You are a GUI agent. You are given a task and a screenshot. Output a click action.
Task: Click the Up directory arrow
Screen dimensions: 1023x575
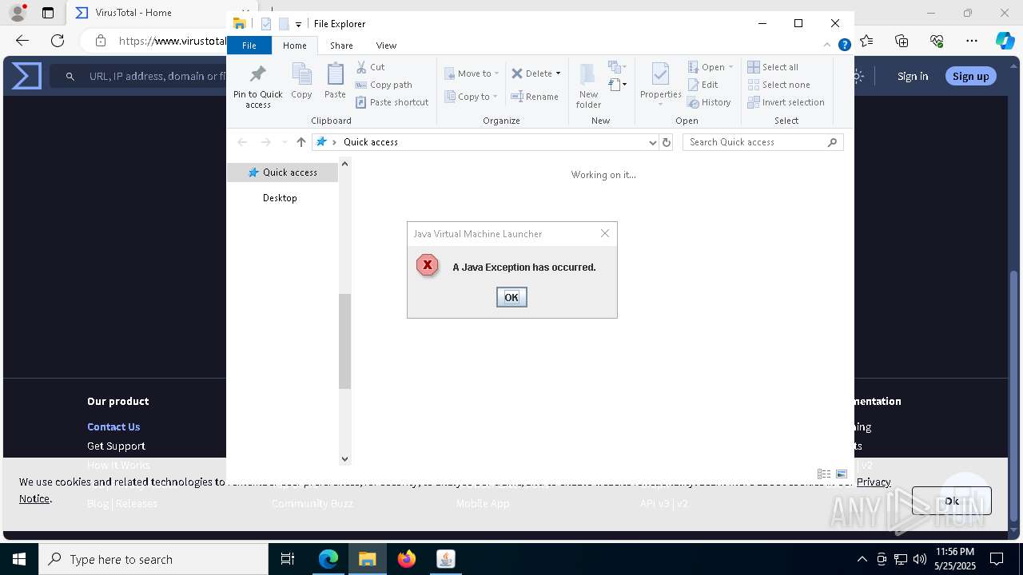tap(301, 142)
